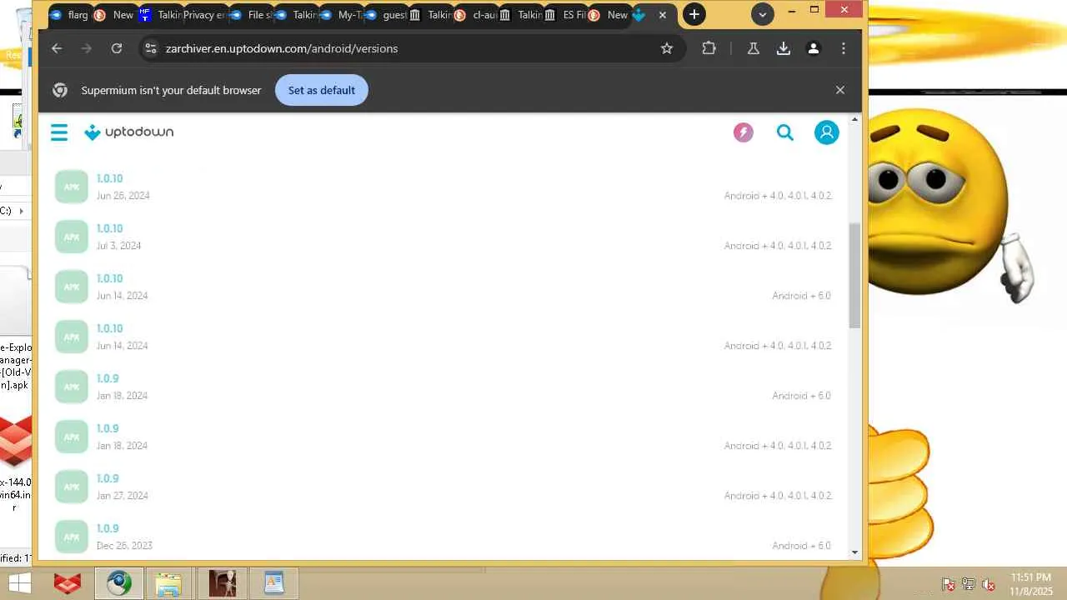Open version 1.0.10 dated Jul 3, 2024

[x=109, y=228]
